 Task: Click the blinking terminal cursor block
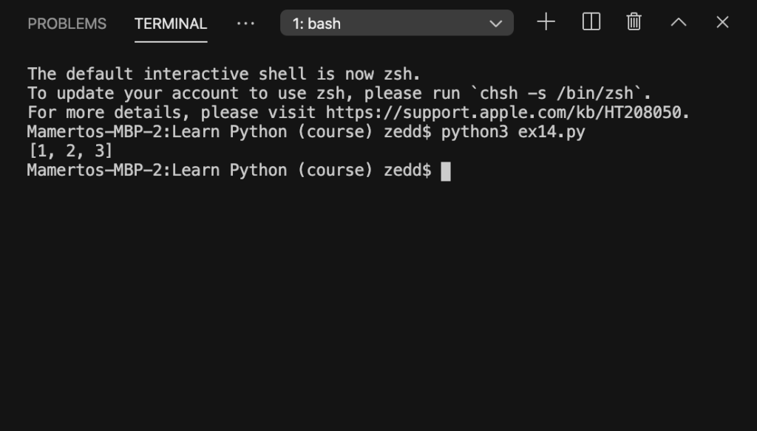pos(446,171)
